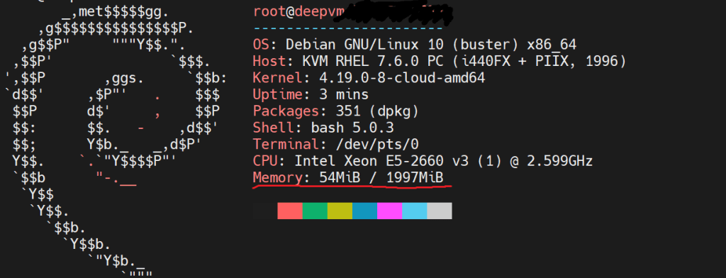Click the red color swatch

coord(290,211)
